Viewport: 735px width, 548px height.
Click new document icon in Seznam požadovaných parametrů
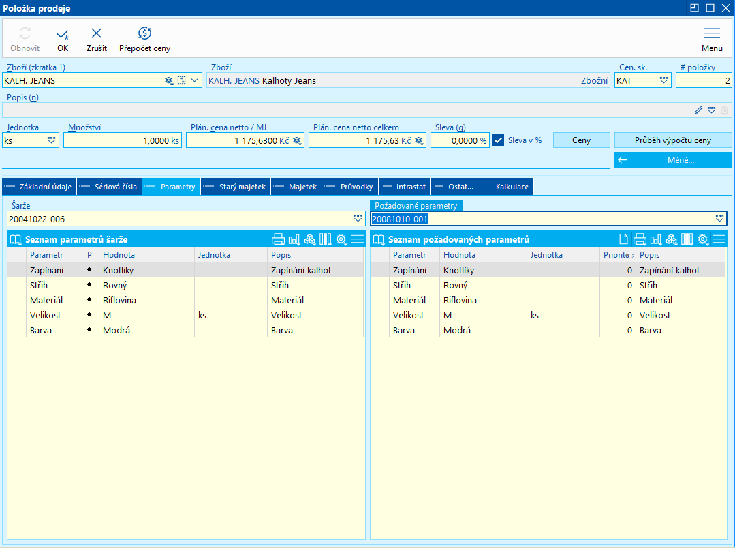click(x=623, y=239)
